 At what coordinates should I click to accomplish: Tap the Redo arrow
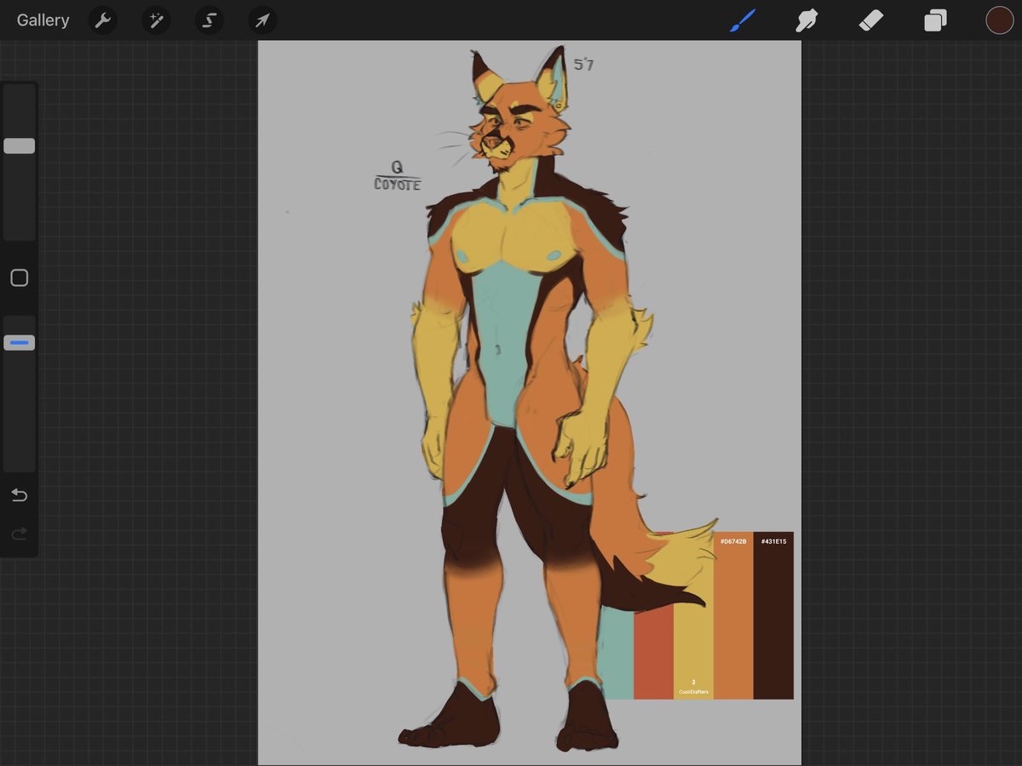pos(19,534)
